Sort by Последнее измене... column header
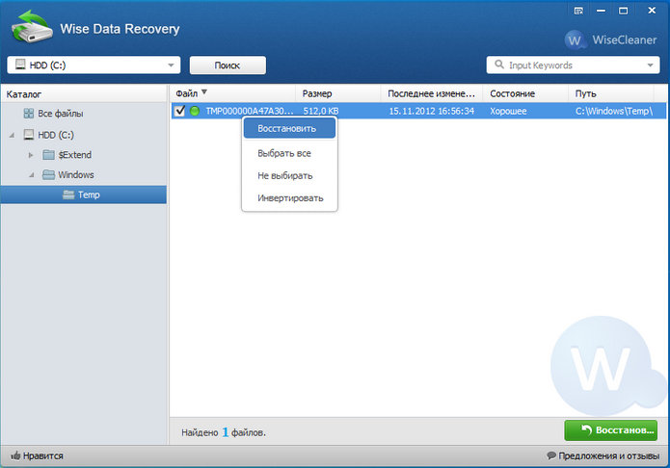The width and height of the screenshot is (670, 468). [432, 93]
